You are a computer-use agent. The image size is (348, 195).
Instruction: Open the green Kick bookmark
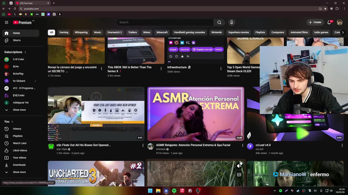pyautogui.click(x=32, y=14)
